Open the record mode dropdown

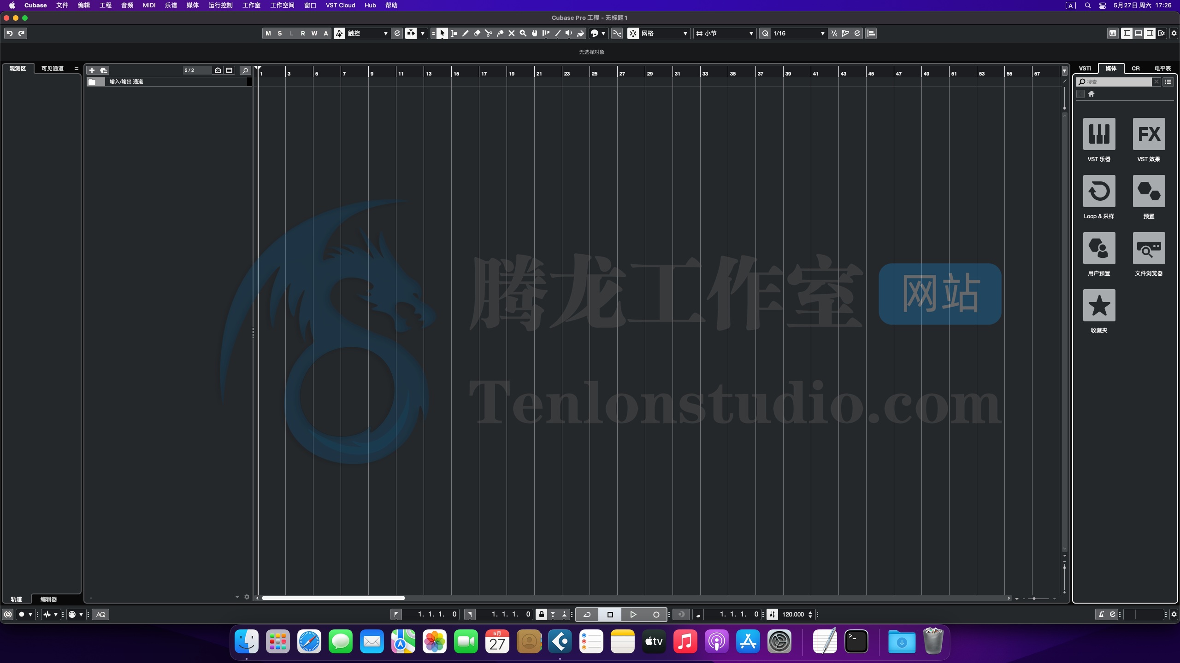(x=26, y=614)
